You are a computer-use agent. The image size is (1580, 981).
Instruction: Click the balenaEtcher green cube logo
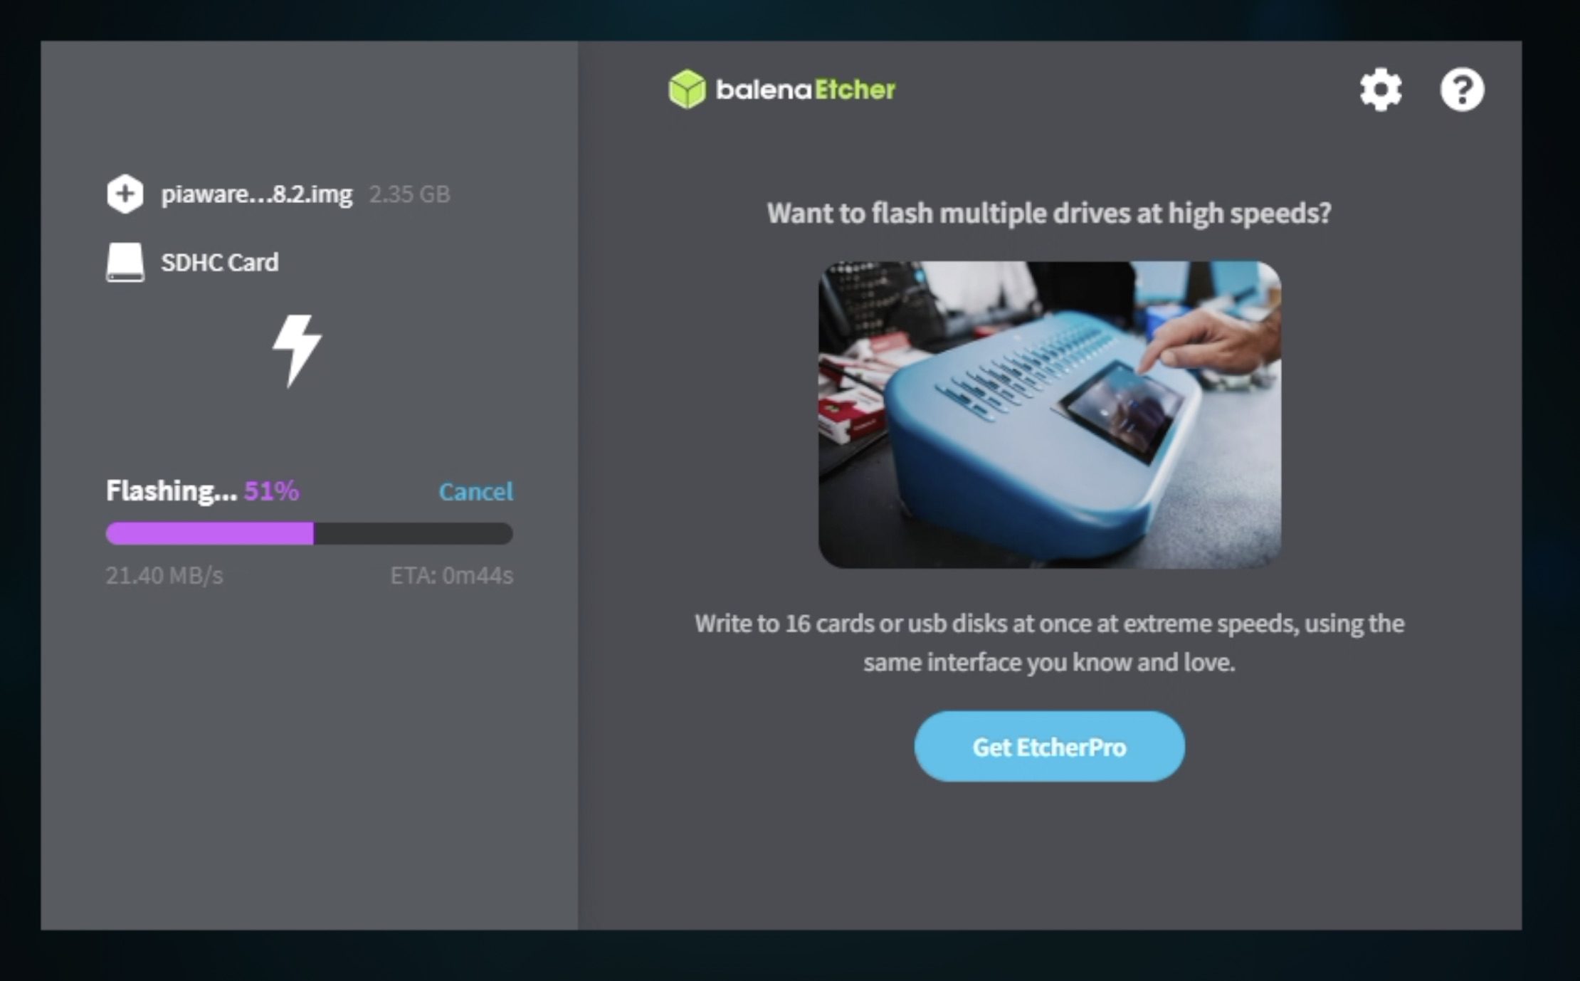(687, 89)
